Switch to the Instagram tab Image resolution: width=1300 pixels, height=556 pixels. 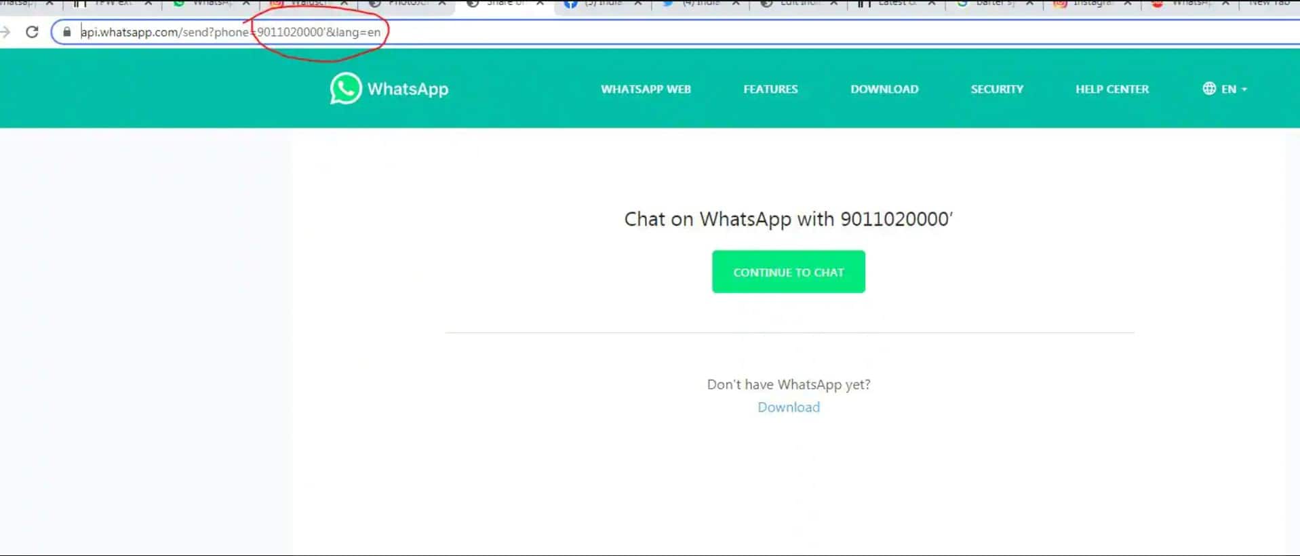[1088, 3]
